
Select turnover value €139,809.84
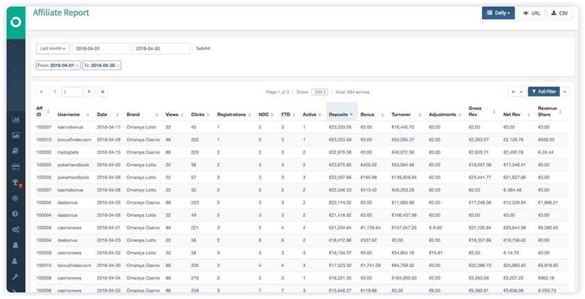tap(404, 177)
